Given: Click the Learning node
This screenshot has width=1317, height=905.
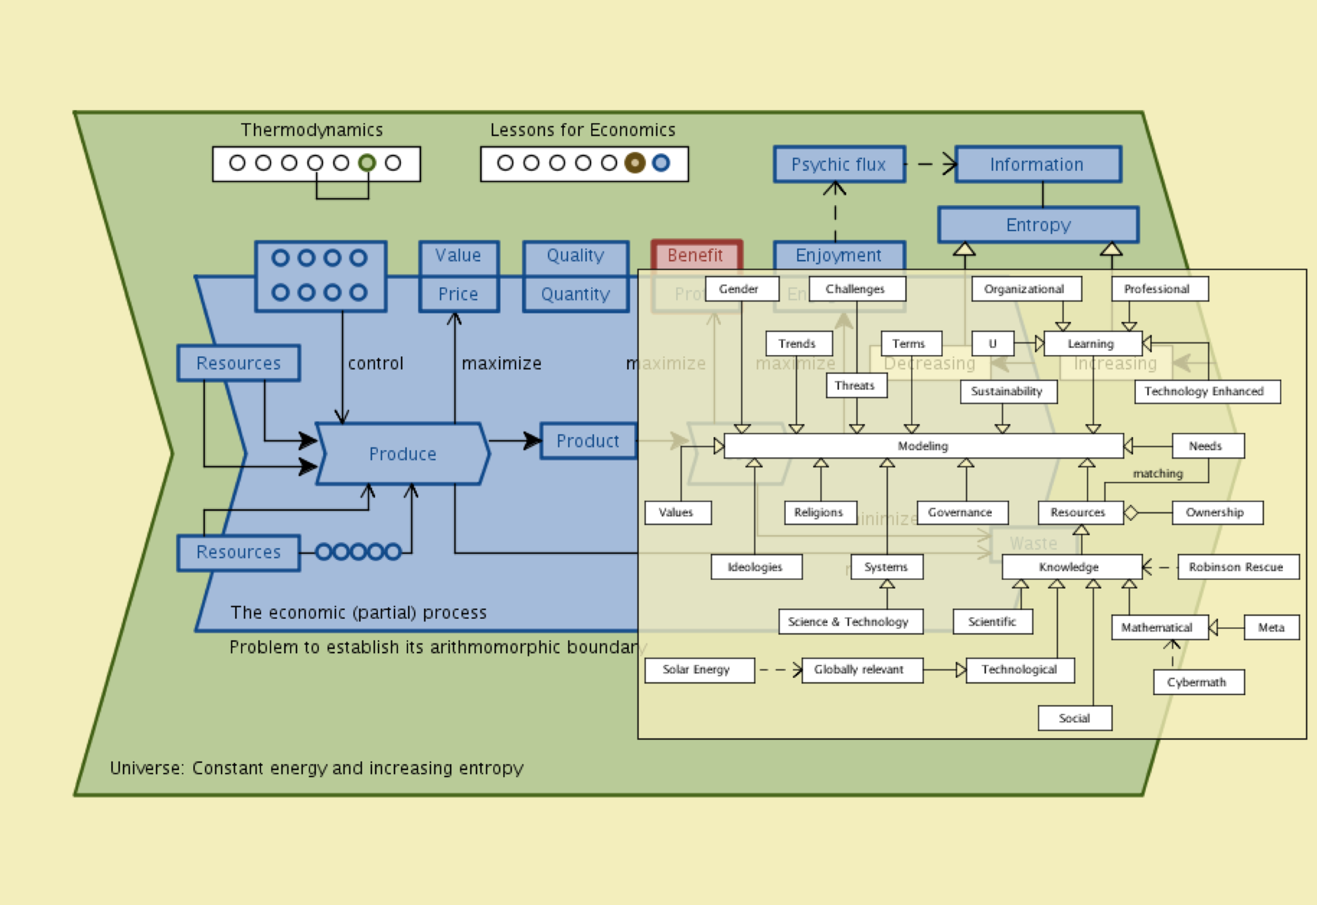Looking at the screenshot, I should click(1091, 344).
